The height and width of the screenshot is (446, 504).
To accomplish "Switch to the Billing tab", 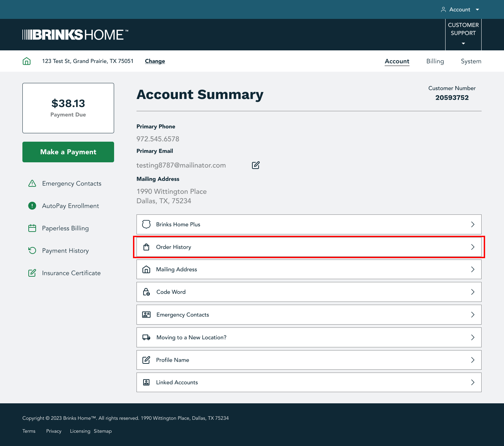I will click(435, 61).
